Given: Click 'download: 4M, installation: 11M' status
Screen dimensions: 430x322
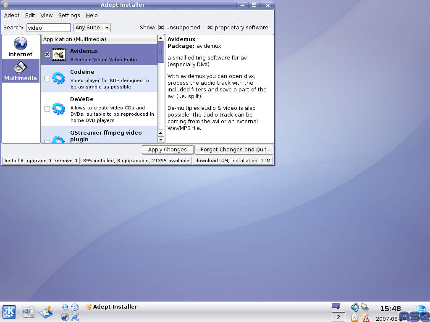Looking at the screenshot, I should coord(233,161).
